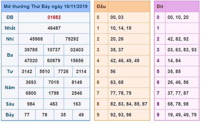Select the Bảy prize cell 35

pos(63,115)
